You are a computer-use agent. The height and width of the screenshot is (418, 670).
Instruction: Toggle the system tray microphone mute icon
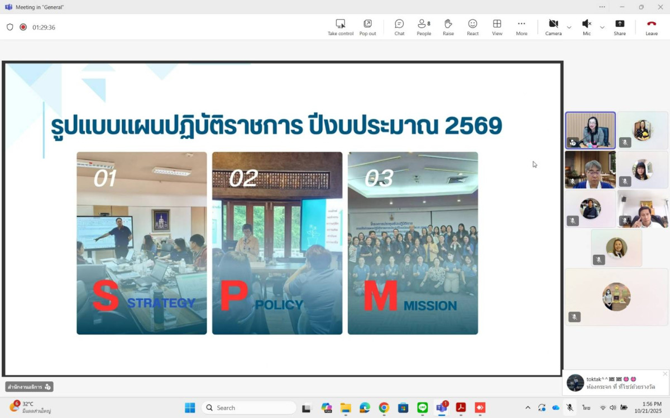coord(569,408)
